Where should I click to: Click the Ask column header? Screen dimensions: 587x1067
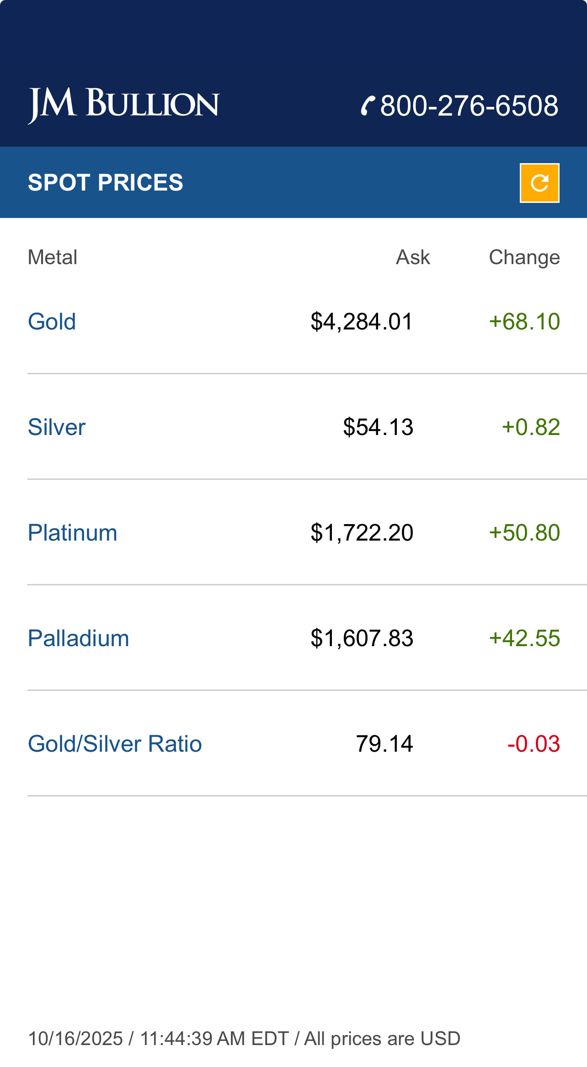point(413,257)
